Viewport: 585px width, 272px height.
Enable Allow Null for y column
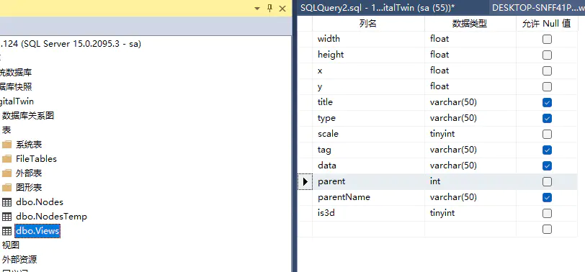(547, 87)
